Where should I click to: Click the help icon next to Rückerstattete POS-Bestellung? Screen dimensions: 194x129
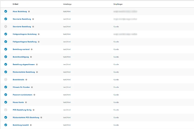41,118
